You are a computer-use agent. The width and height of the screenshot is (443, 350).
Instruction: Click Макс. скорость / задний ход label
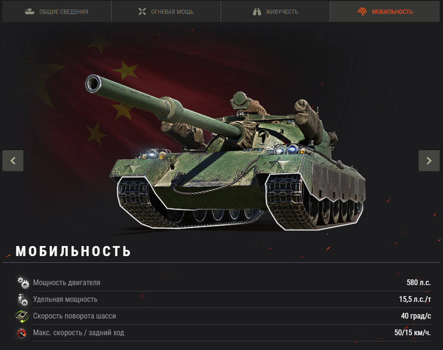pyautogui.click(x=79, y=332)
